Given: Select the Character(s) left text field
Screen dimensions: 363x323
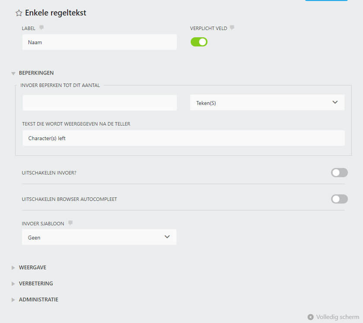Looking at the screenshot, I should coord(183,138).
